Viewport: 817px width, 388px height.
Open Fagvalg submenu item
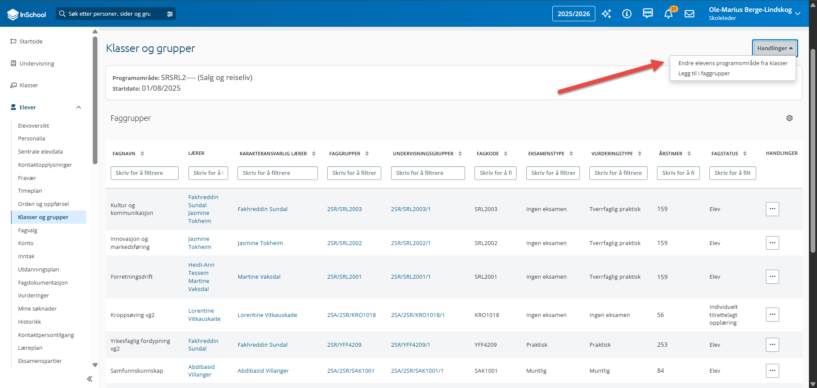point(28,230)
